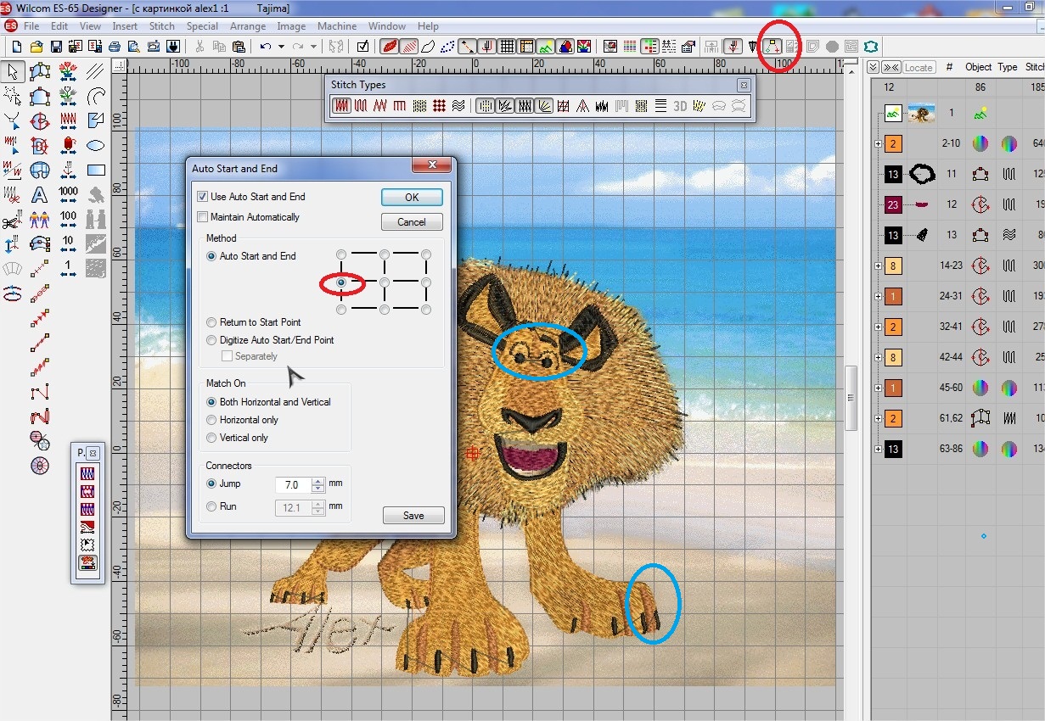Toggle Use Auto Start and End checkbox
Image resolution: width=1045 pixels, height=721 pixels.
(202, 197)
